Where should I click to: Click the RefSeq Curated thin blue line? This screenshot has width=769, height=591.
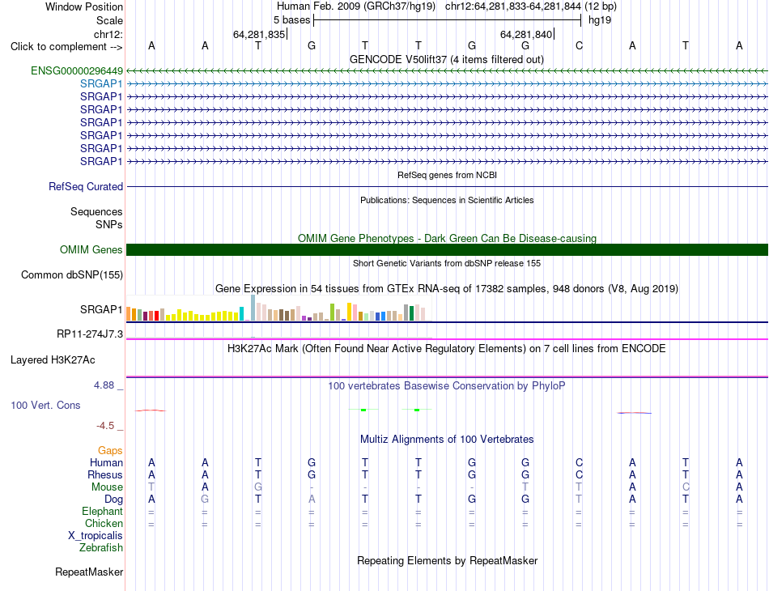pos(447,187)
